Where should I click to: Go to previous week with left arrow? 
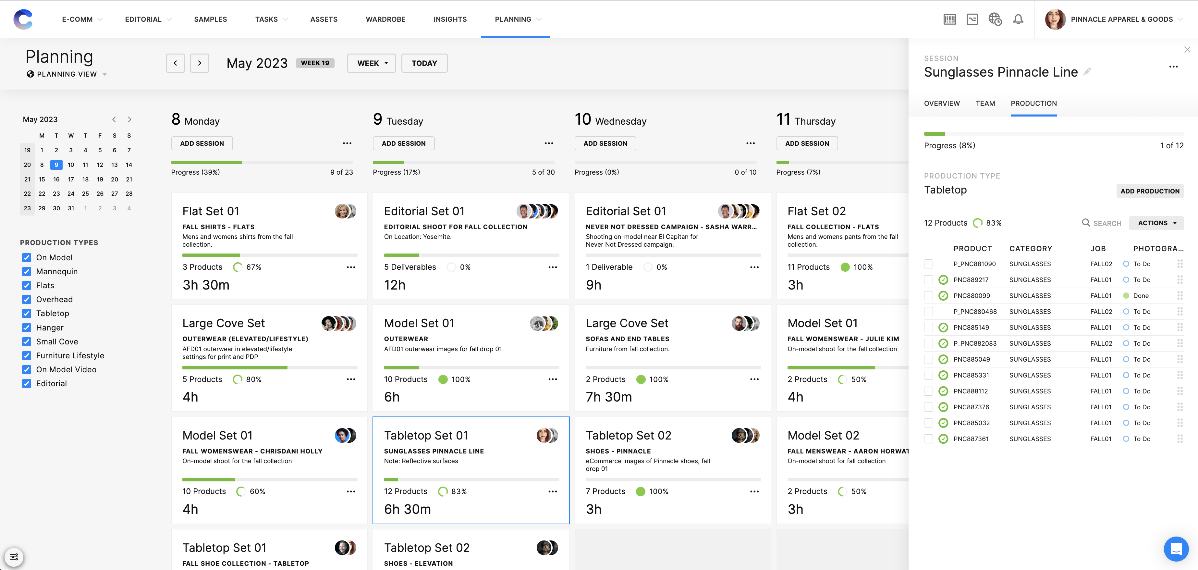pyautogui.click(x=175, y=63)
